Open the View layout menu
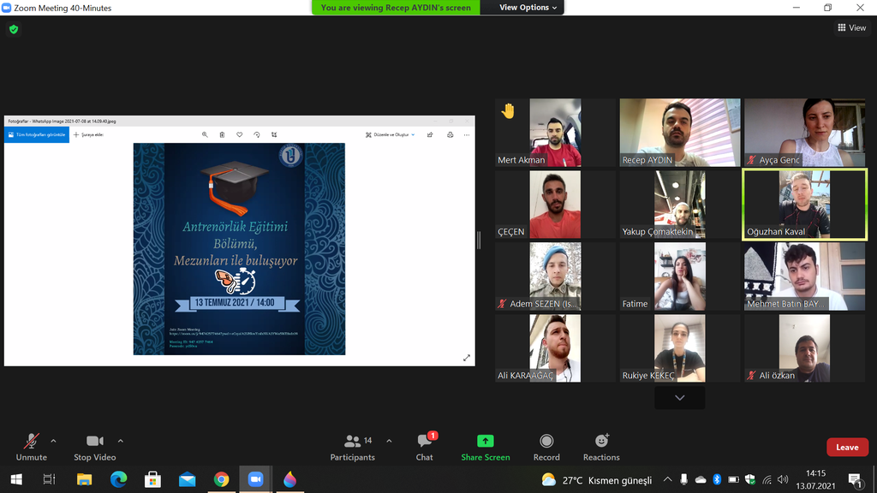The height and width of the screenshot is (493, 877). [x=851, y=28]
